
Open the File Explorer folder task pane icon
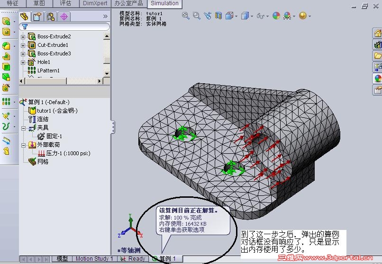[377, 56]
